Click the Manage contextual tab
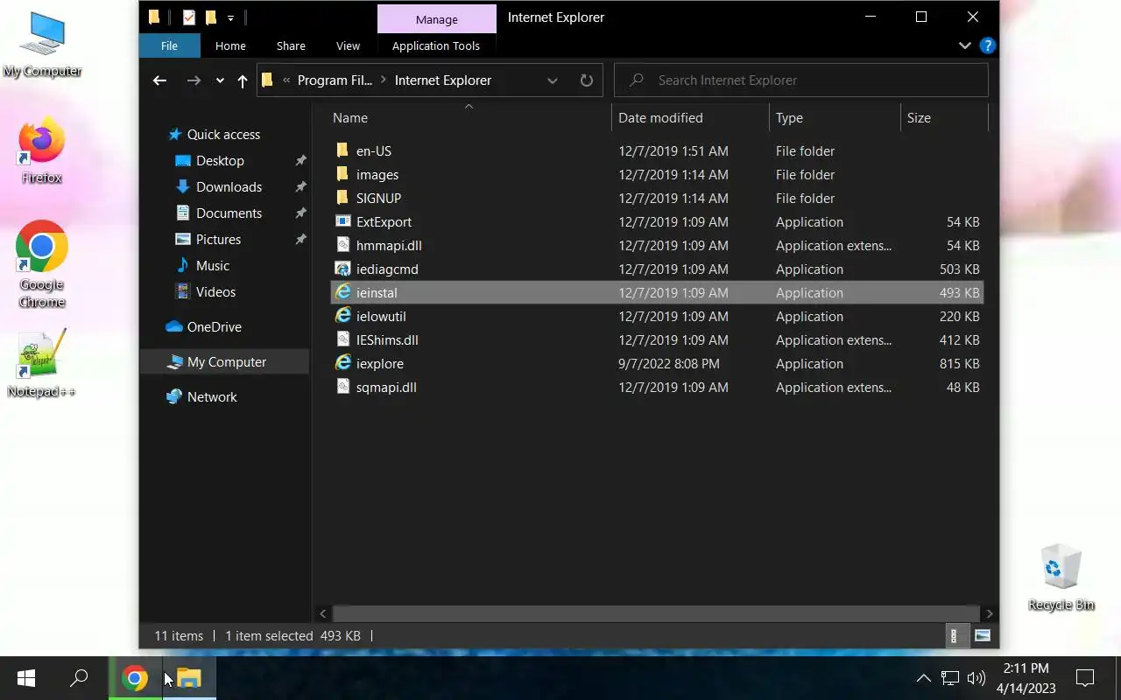This screenshot has height=700, width=1121. [x=436, y=19]
